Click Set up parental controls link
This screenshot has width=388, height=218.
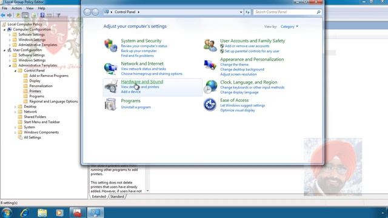tap(252, 51)
